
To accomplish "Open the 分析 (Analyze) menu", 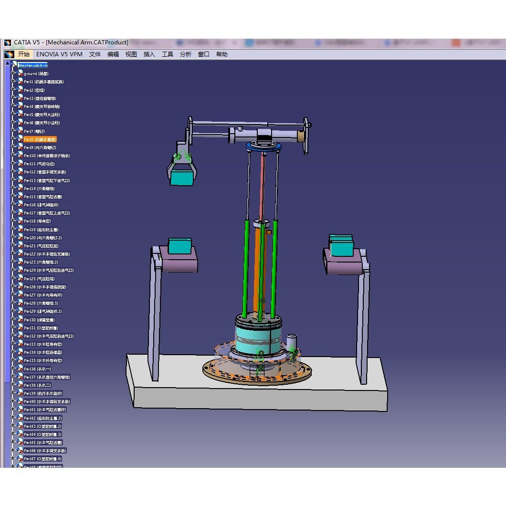I will point(186,54).
